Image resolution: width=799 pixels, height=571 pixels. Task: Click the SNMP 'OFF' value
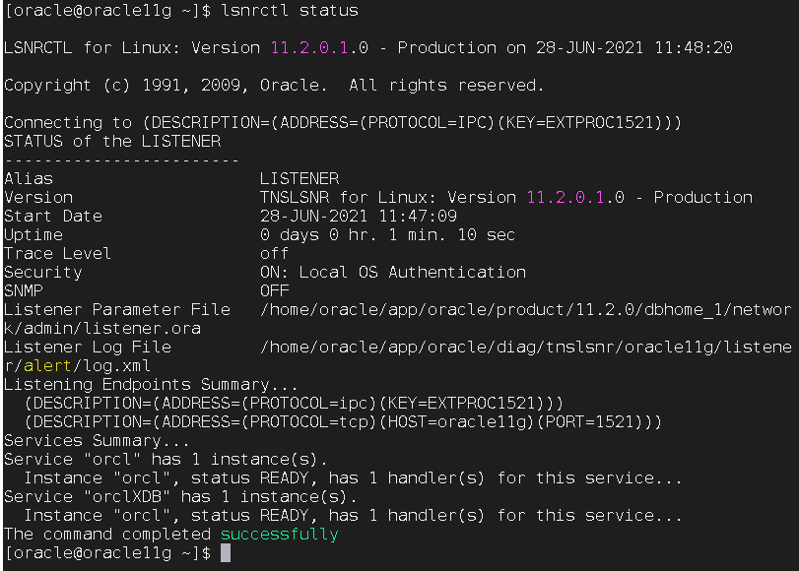point(274,290)
